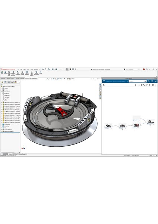Select the DimXpertManager tab icon
This screenshot has height=224, width=158.
pos(12,82)
